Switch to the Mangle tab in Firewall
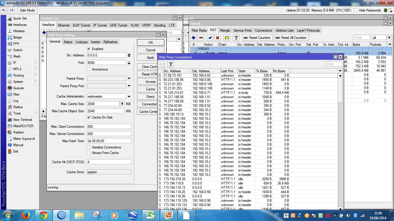 (x=225, y=31)
